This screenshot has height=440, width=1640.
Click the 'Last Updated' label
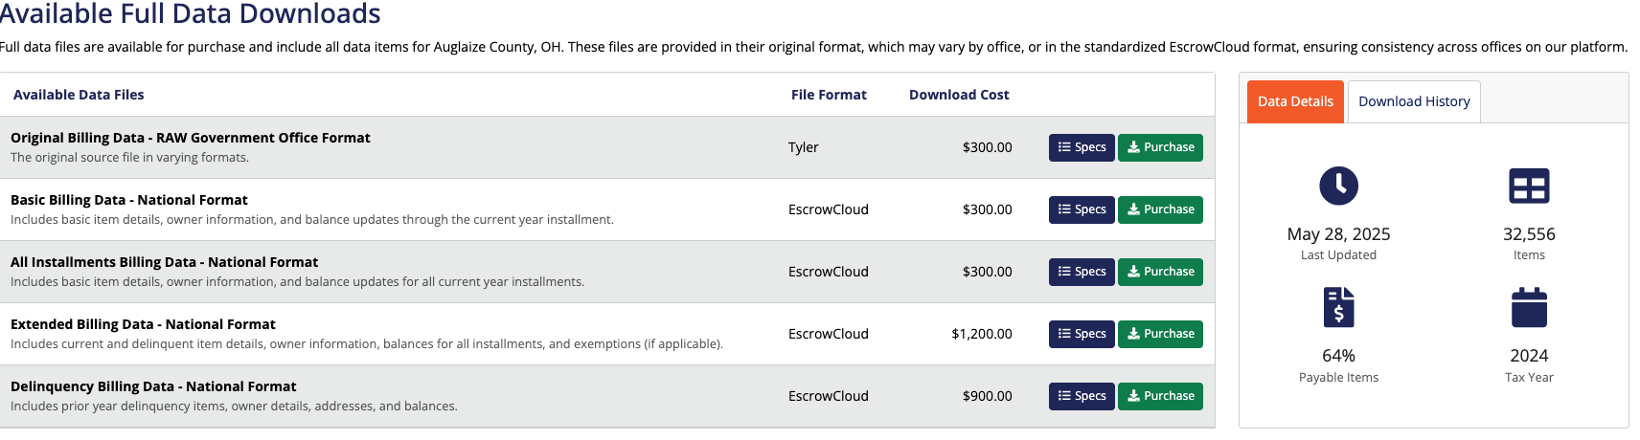1338,255
